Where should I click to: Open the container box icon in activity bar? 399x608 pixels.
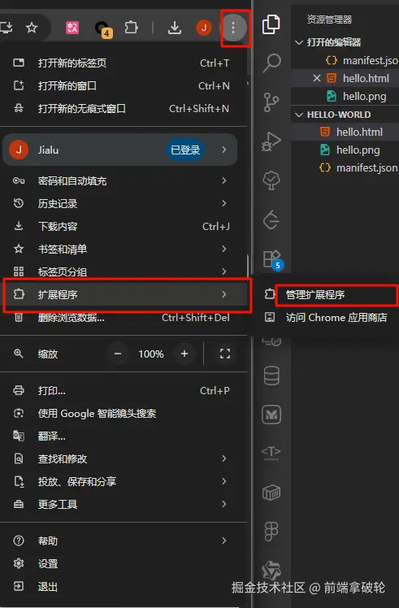coord(271,493)
